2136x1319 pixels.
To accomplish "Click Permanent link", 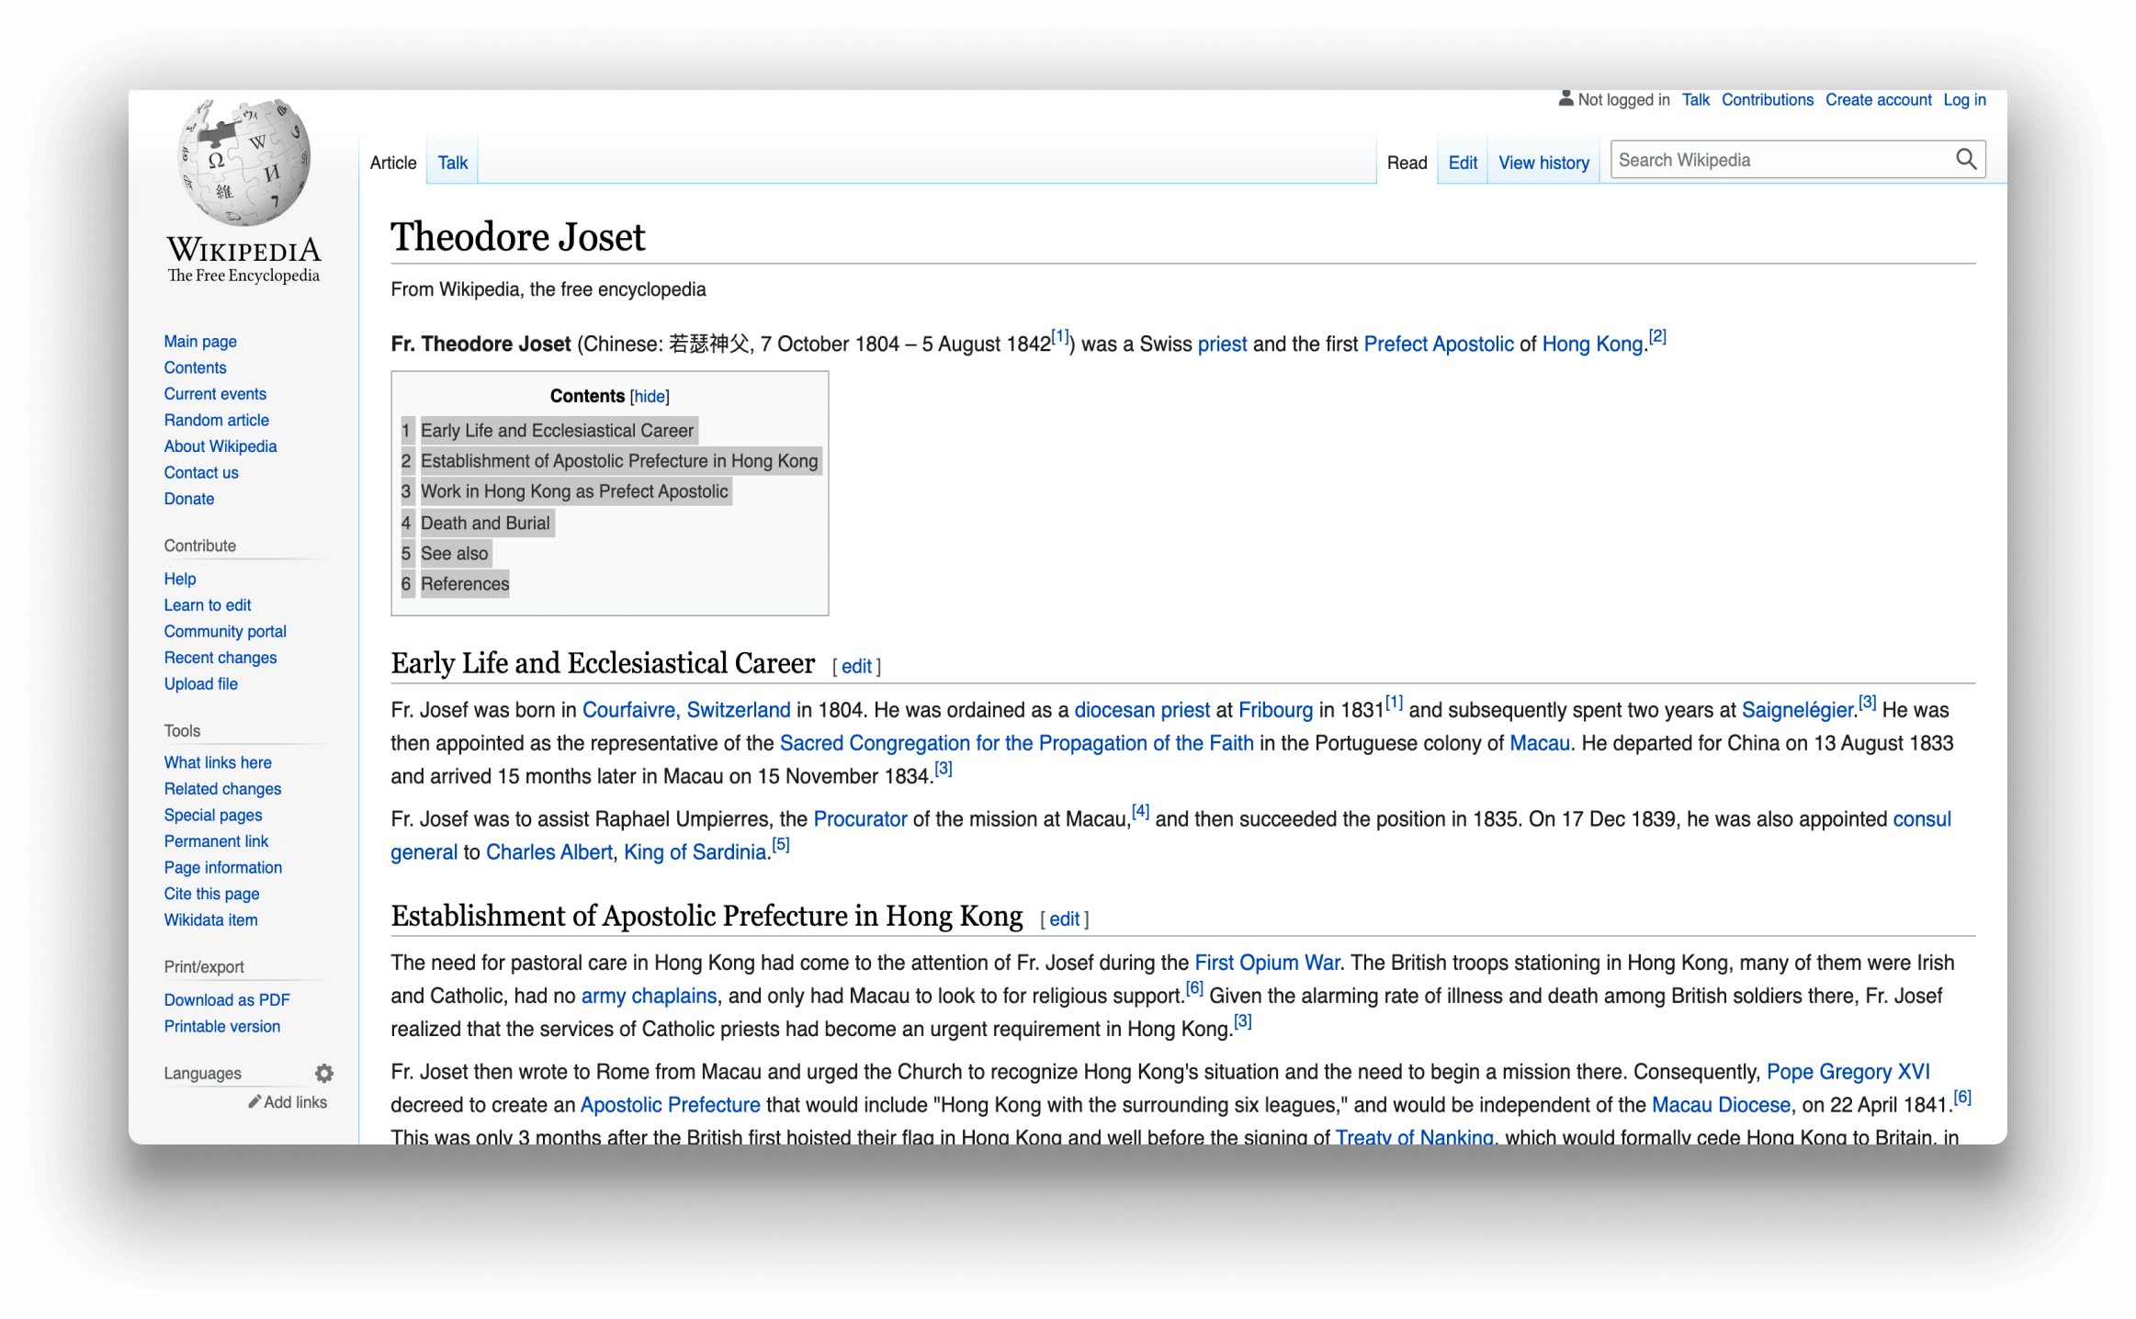I will (x=216, y=840).
